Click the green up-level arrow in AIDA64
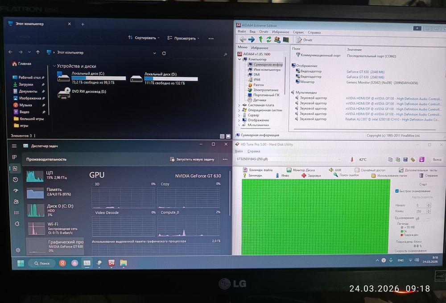Viewport: 446px width, 303px height. coord(260,40)
